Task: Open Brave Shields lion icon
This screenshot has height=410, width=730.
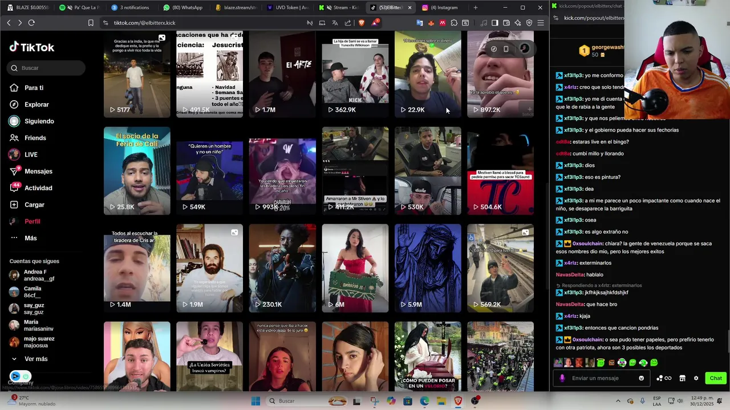Action: click(x=361, y=23)
